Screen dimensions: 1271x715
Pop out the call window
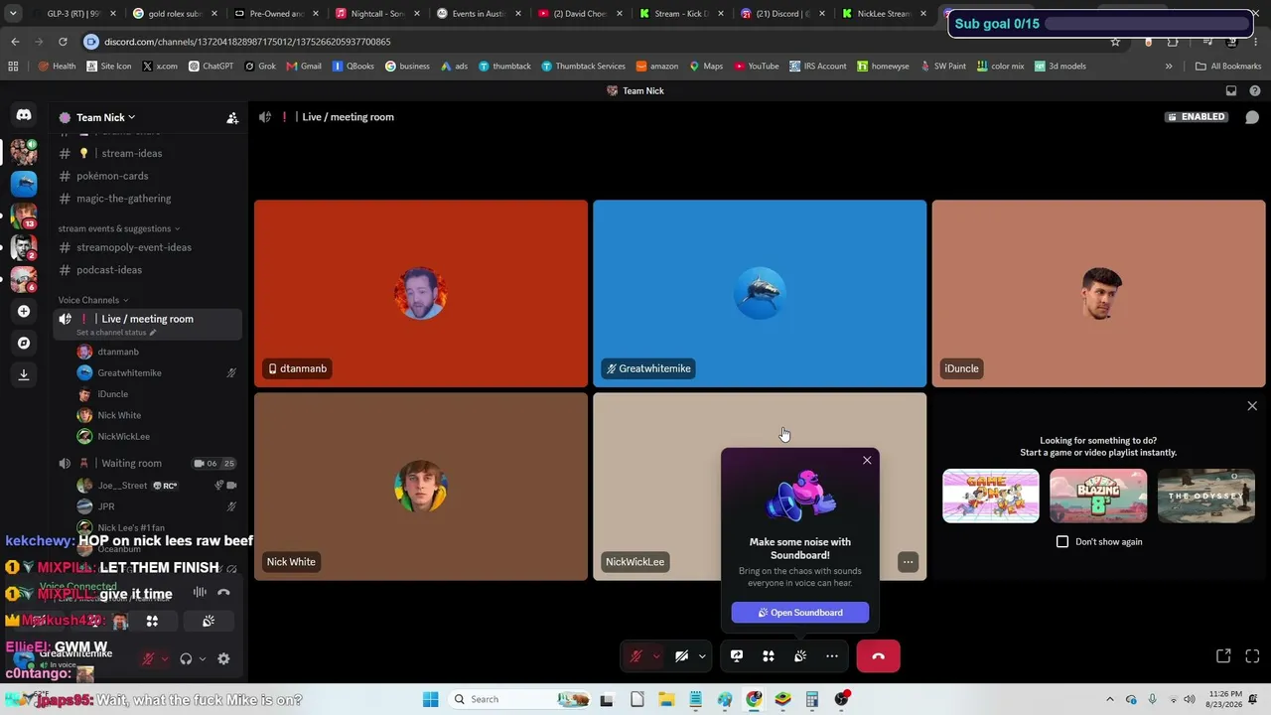pos(1223,656)
